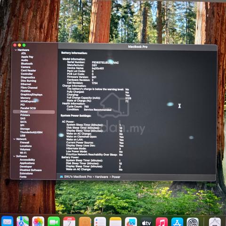226x226 pixels.
Task: Select SWJ's MacBook Pro in the path bar
Action: [x=78, y=177]
